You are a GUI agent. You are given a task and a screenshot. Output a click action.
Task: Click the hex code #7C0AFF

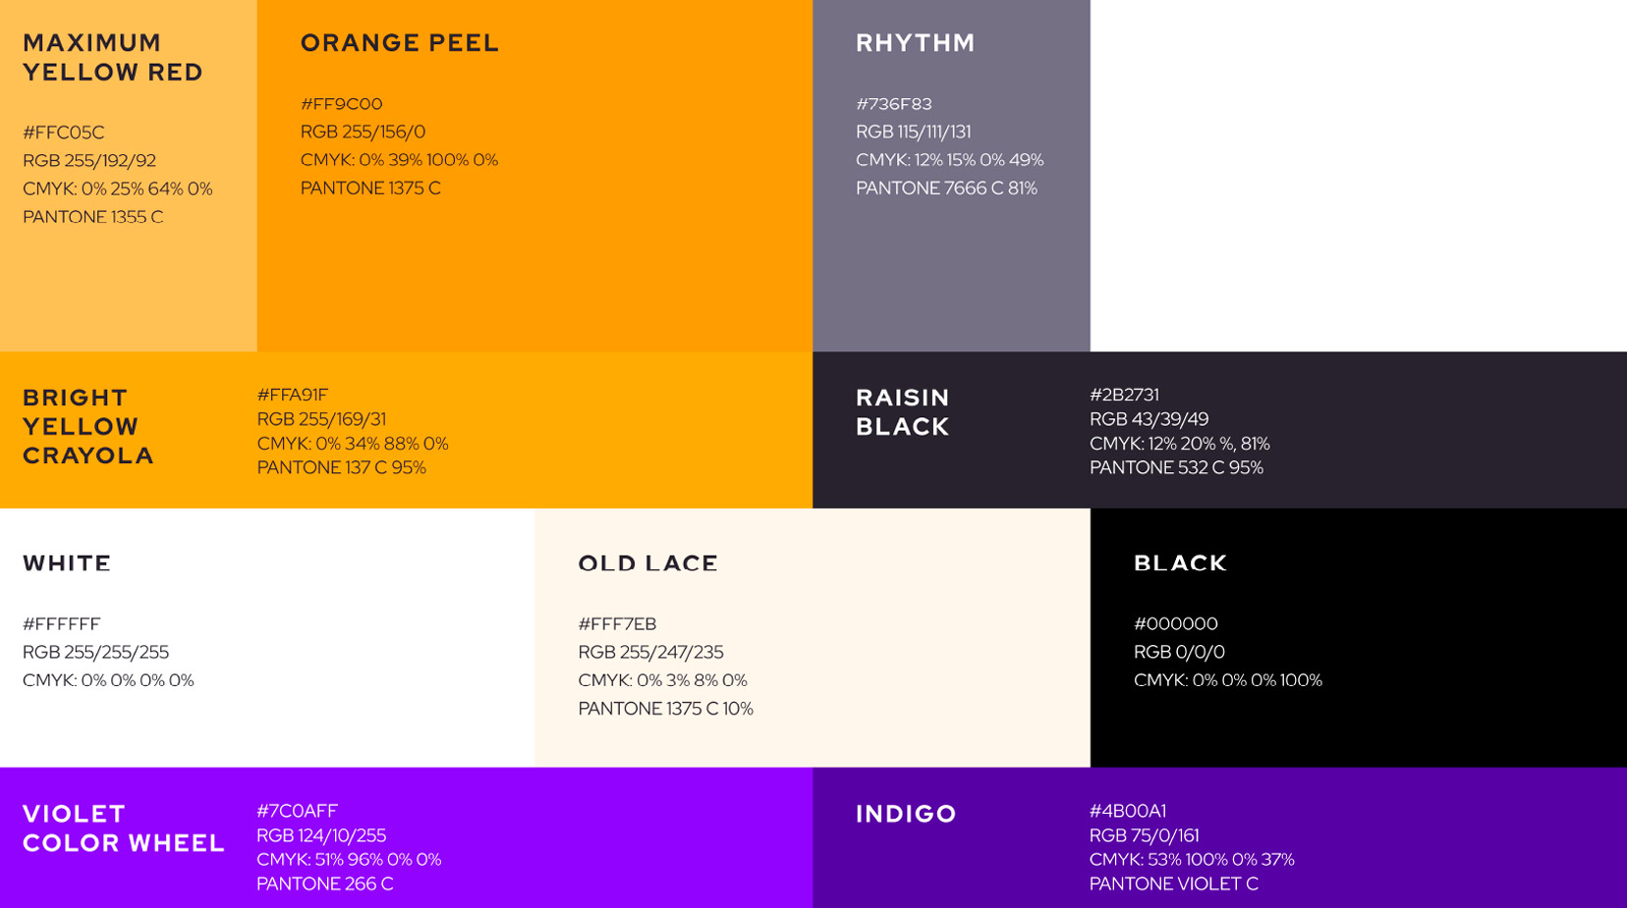point(297,811)
